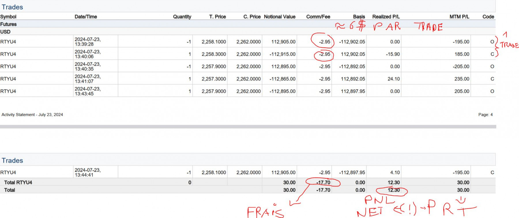This screenshot has width=519, height=218.
Task: Click the quantity 0 in Total RTYU4 row
Action: 190,182
